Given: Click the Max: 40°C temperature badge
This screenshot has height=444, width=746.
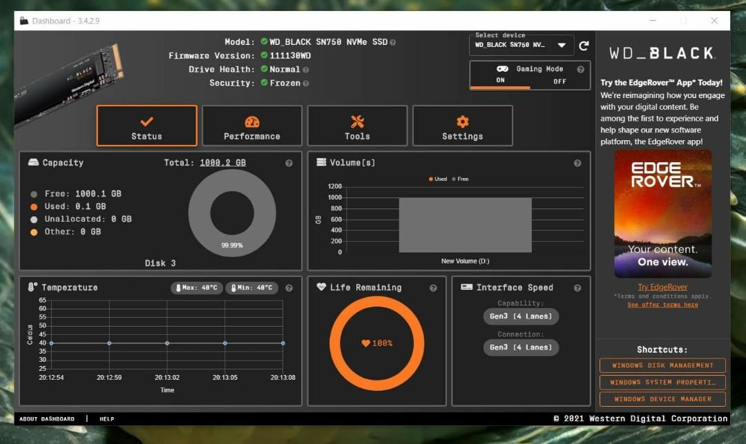Looking at the screenshot, I should [196, 288].
